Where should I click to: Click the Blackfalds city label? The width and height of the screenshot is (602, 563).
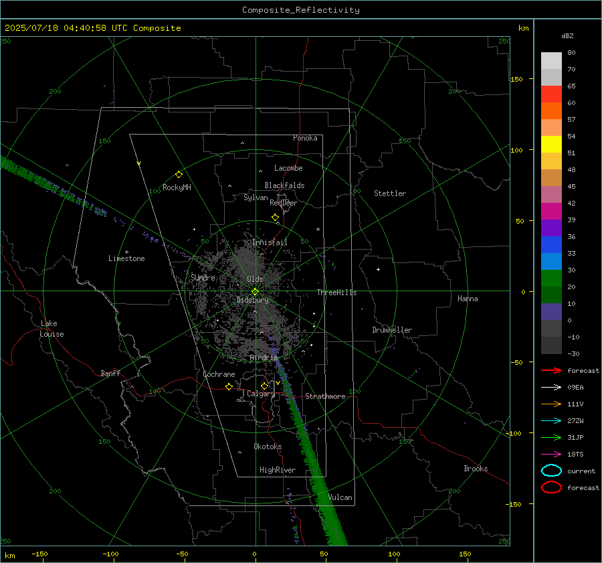pos(284,185)
